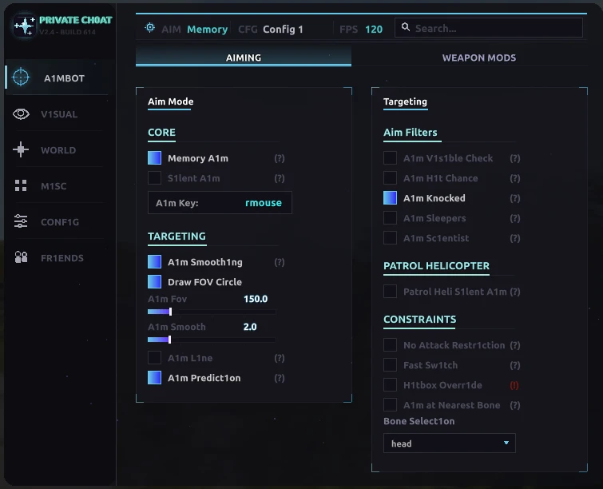Open the AIM Memory mode selector
The width and height of the screenshot is (603, 489).
click(195, 30)
